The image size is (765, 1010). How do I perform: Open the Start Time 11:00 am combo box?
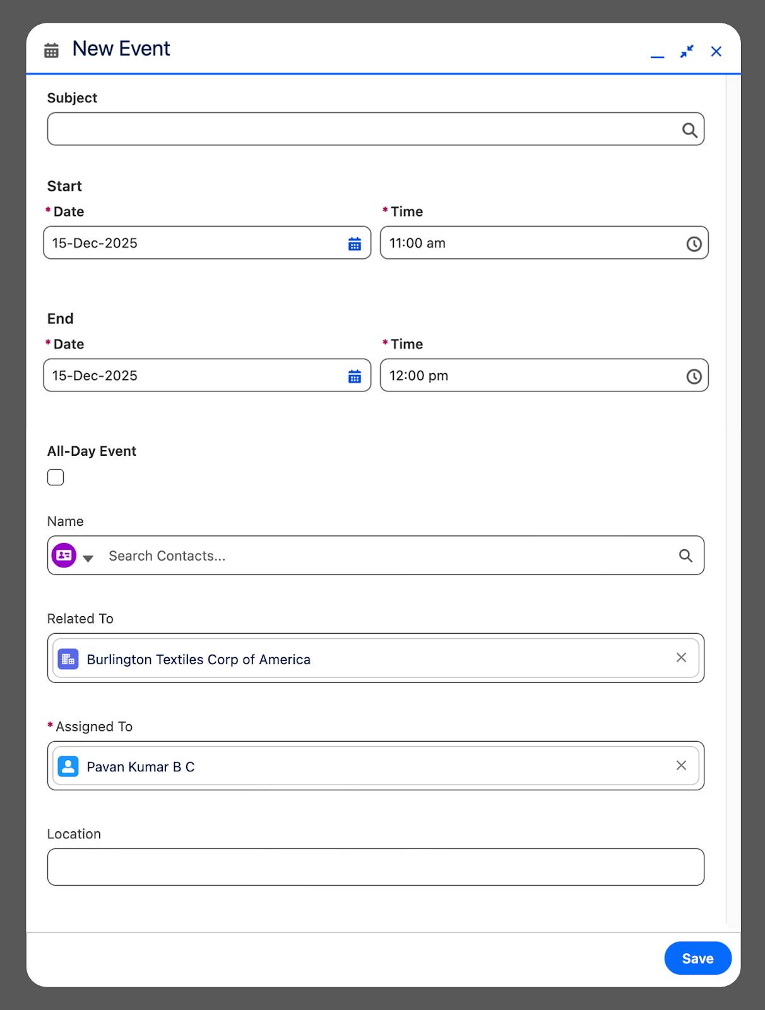click(530, 243)
